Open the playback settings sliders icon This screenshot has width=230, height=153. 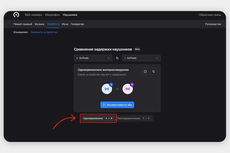point(153,72)
